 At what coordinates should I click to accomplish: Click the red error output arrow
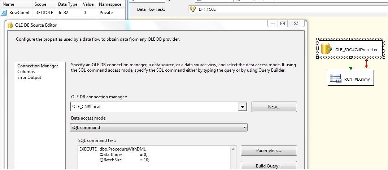pos(366,63)
